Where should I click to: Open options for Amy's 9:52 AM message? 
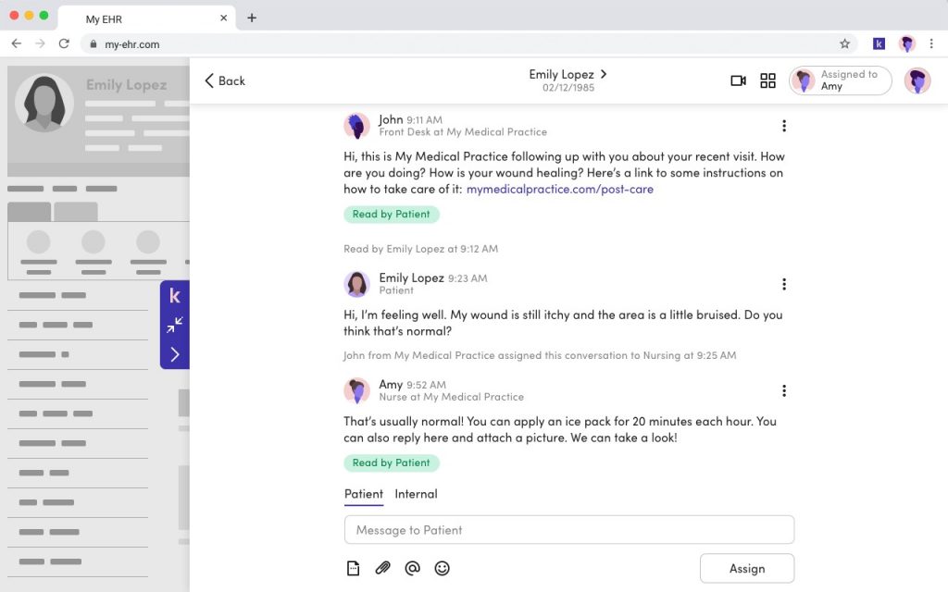pyautogui.click(x=784, y=390)
